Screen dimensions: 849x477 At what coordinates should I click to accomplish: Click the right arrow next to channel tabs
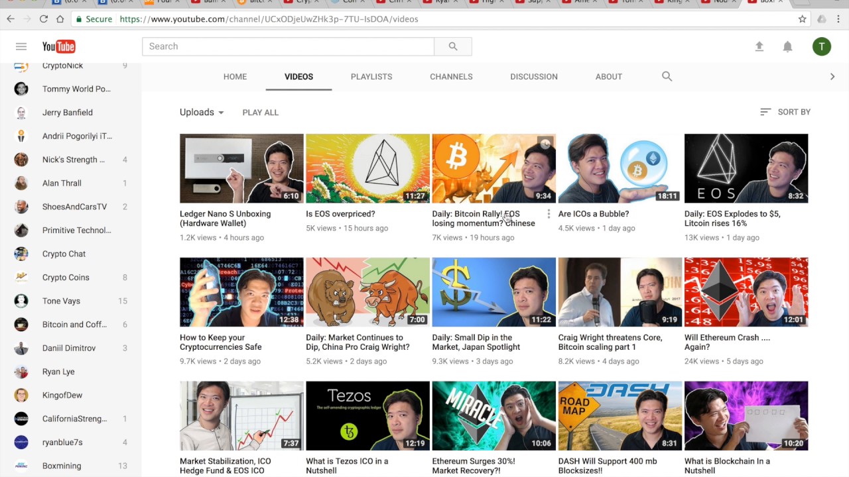point(832,77)
